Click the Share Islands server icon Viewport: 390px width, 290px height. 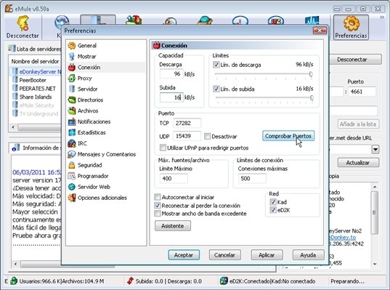[15, 97]
